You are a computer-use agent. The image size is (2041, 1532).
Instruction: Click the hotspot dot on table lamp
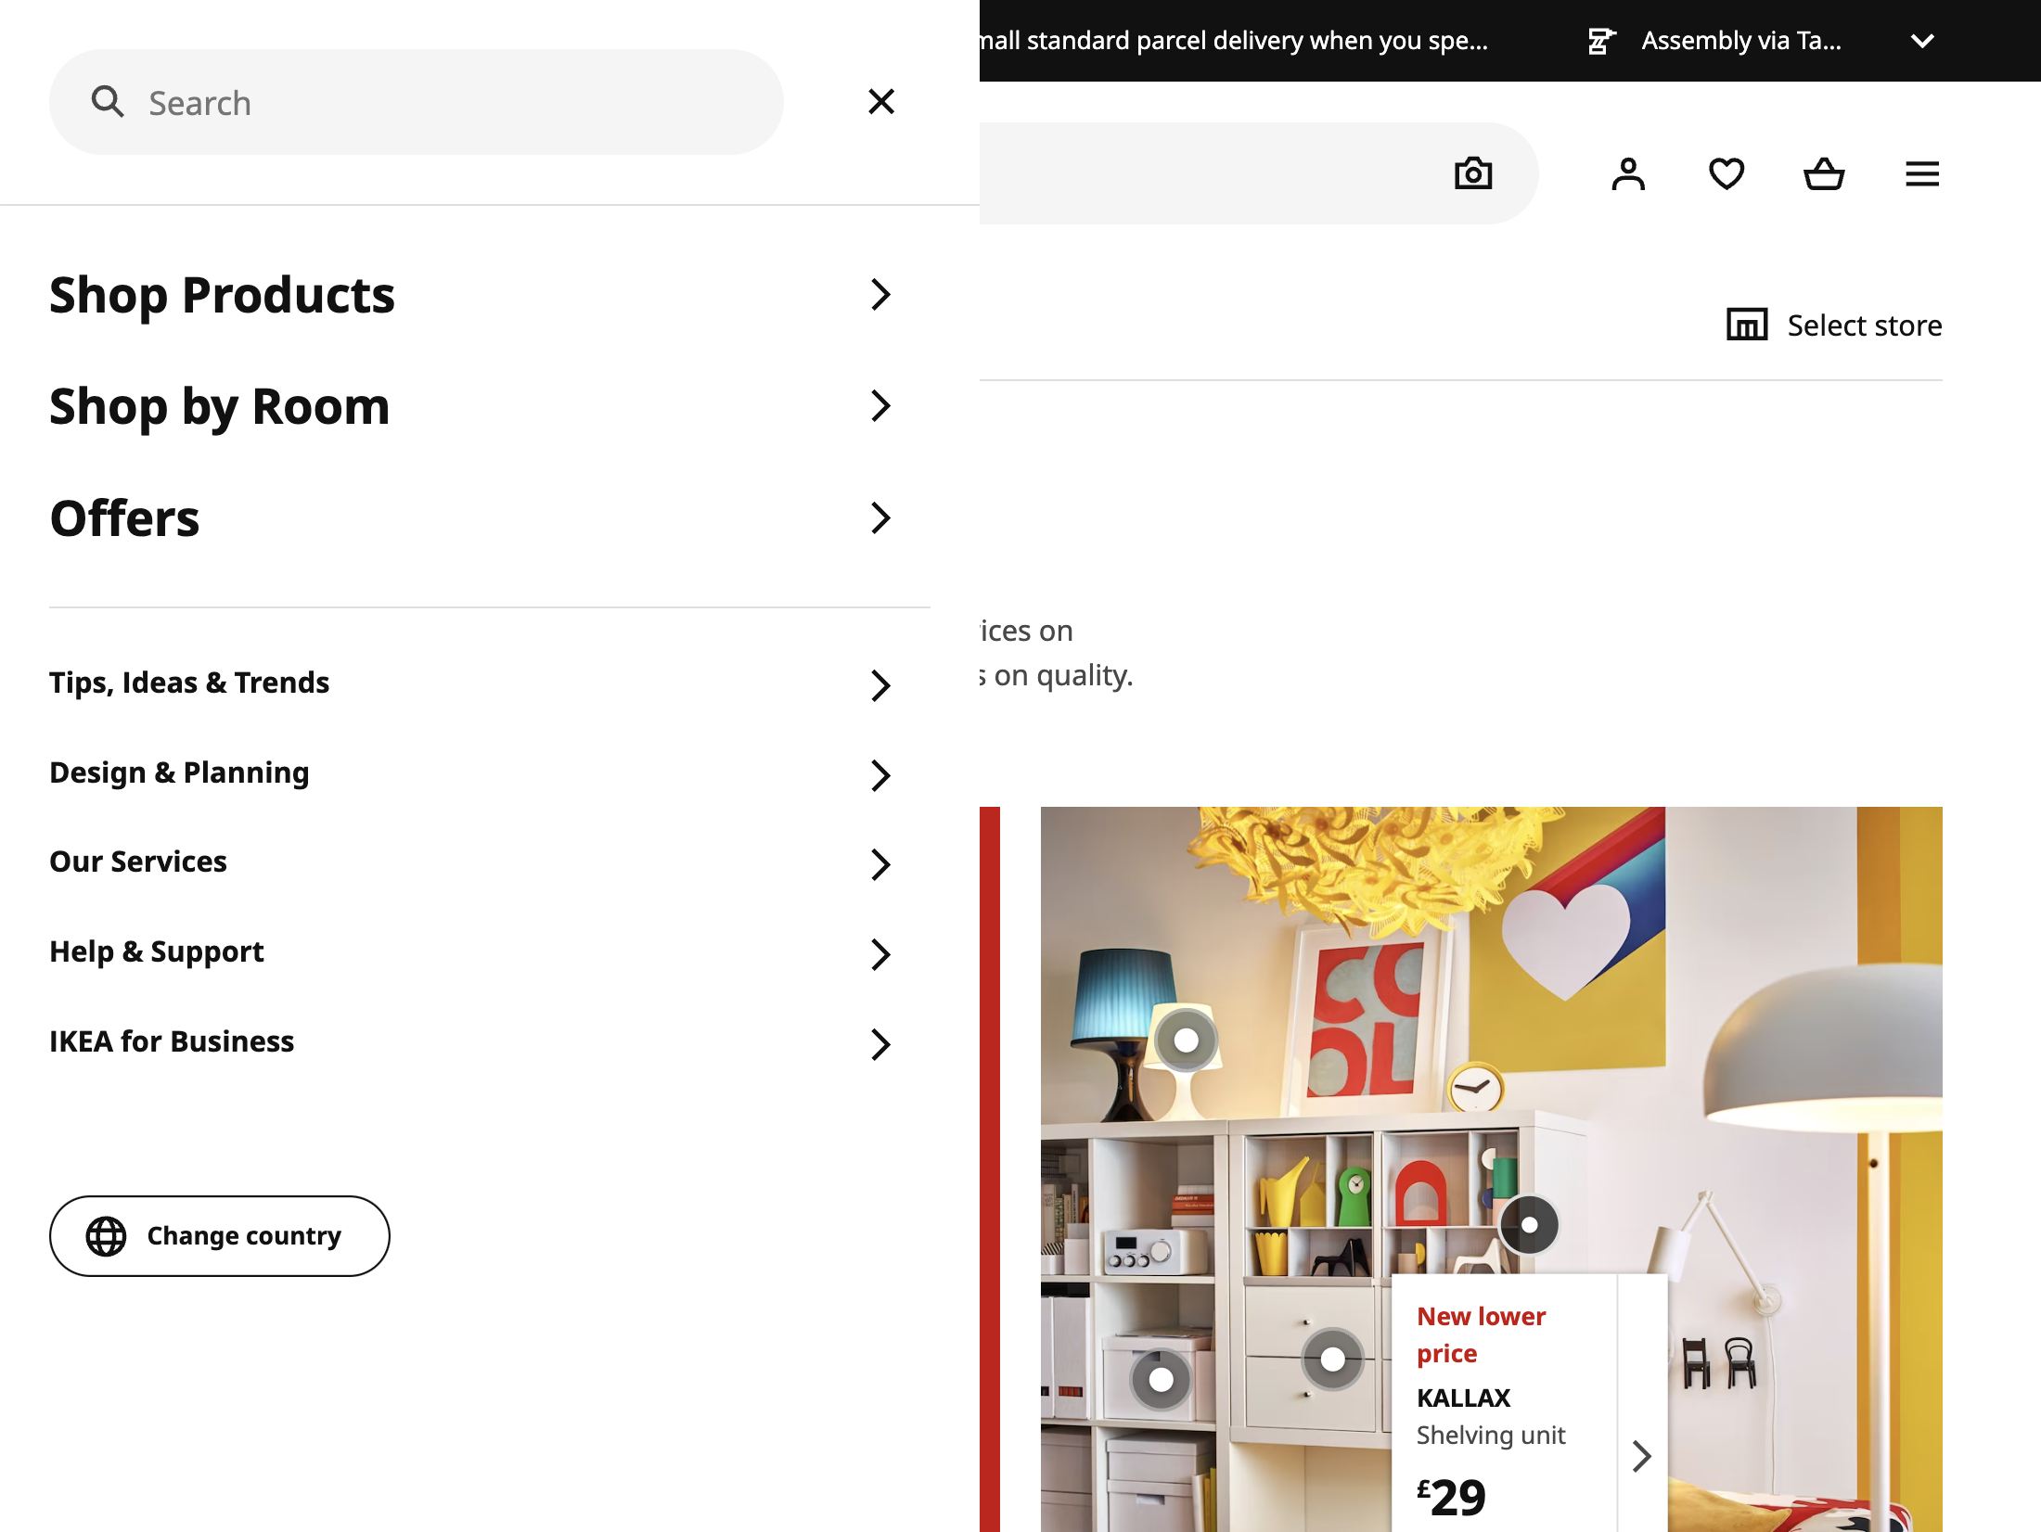click(x=1186, y=1040)
